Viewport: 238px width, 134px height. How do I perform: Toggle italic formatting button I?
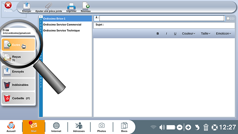click(x=166, y=33)
